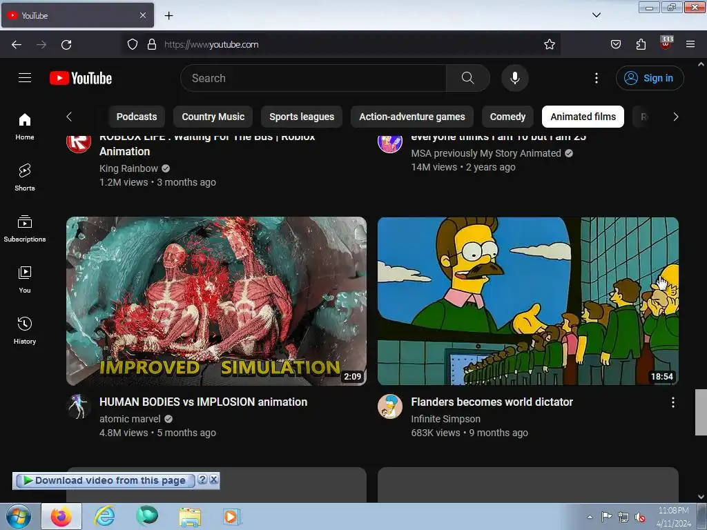This screenshot has width=707, height=530.
Task: Open Subscriptions from sidebar
Action: (x=25, y=229)
